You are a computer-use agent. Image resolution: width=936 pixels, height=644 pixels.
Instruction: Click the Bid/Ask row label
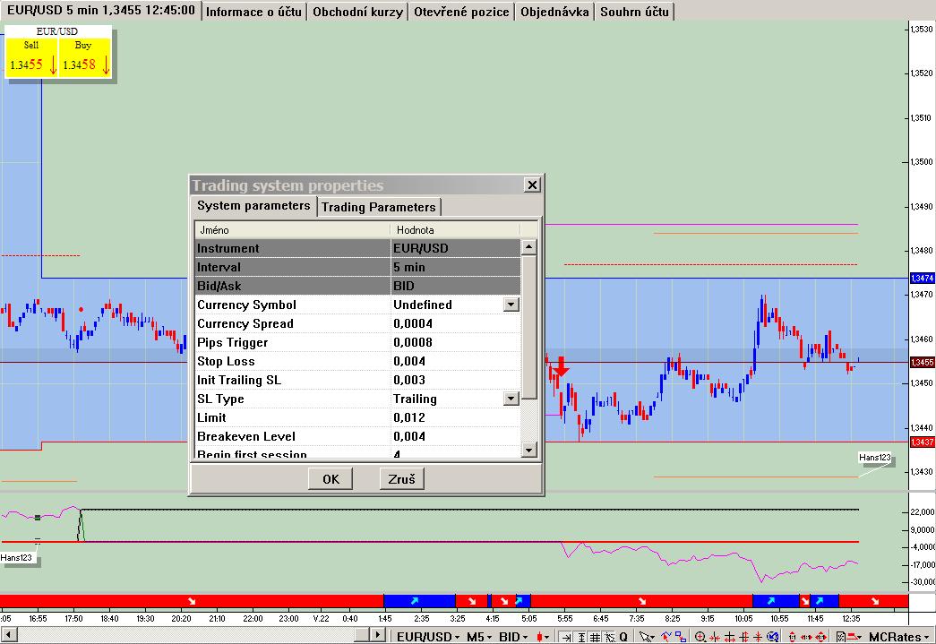[219, 286]
